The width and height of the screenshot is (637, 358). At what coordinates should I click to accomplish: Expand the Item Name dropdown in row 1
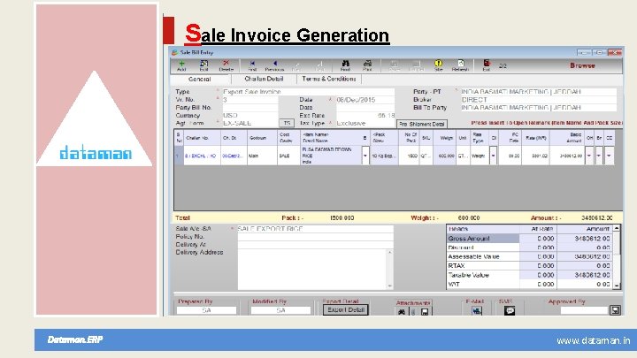coord(365,156)
